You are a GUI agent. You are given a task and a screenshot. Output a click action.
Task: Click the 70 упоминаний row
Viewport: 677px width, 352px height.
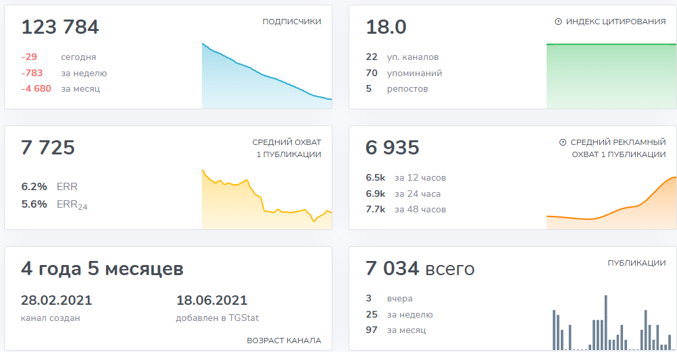(403, 73)
